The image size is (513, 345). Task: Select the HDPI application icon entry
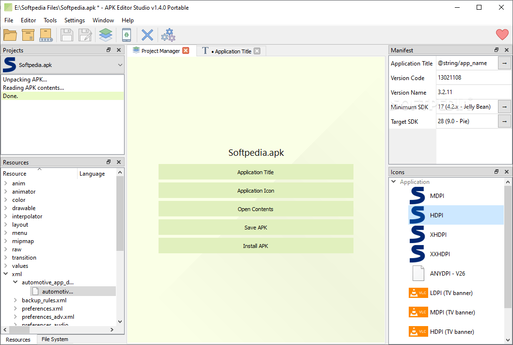click(436, 215)
